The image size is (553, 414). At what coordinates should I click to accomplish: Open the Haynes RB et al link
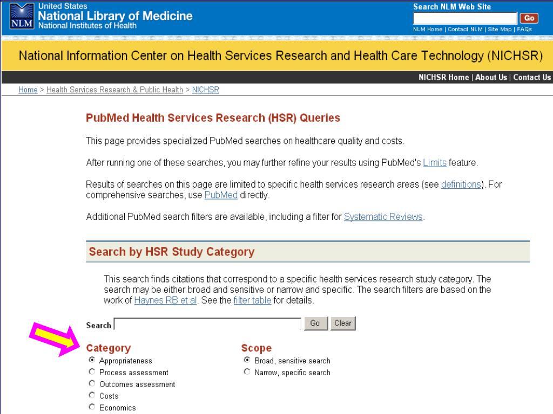[165, 300]
